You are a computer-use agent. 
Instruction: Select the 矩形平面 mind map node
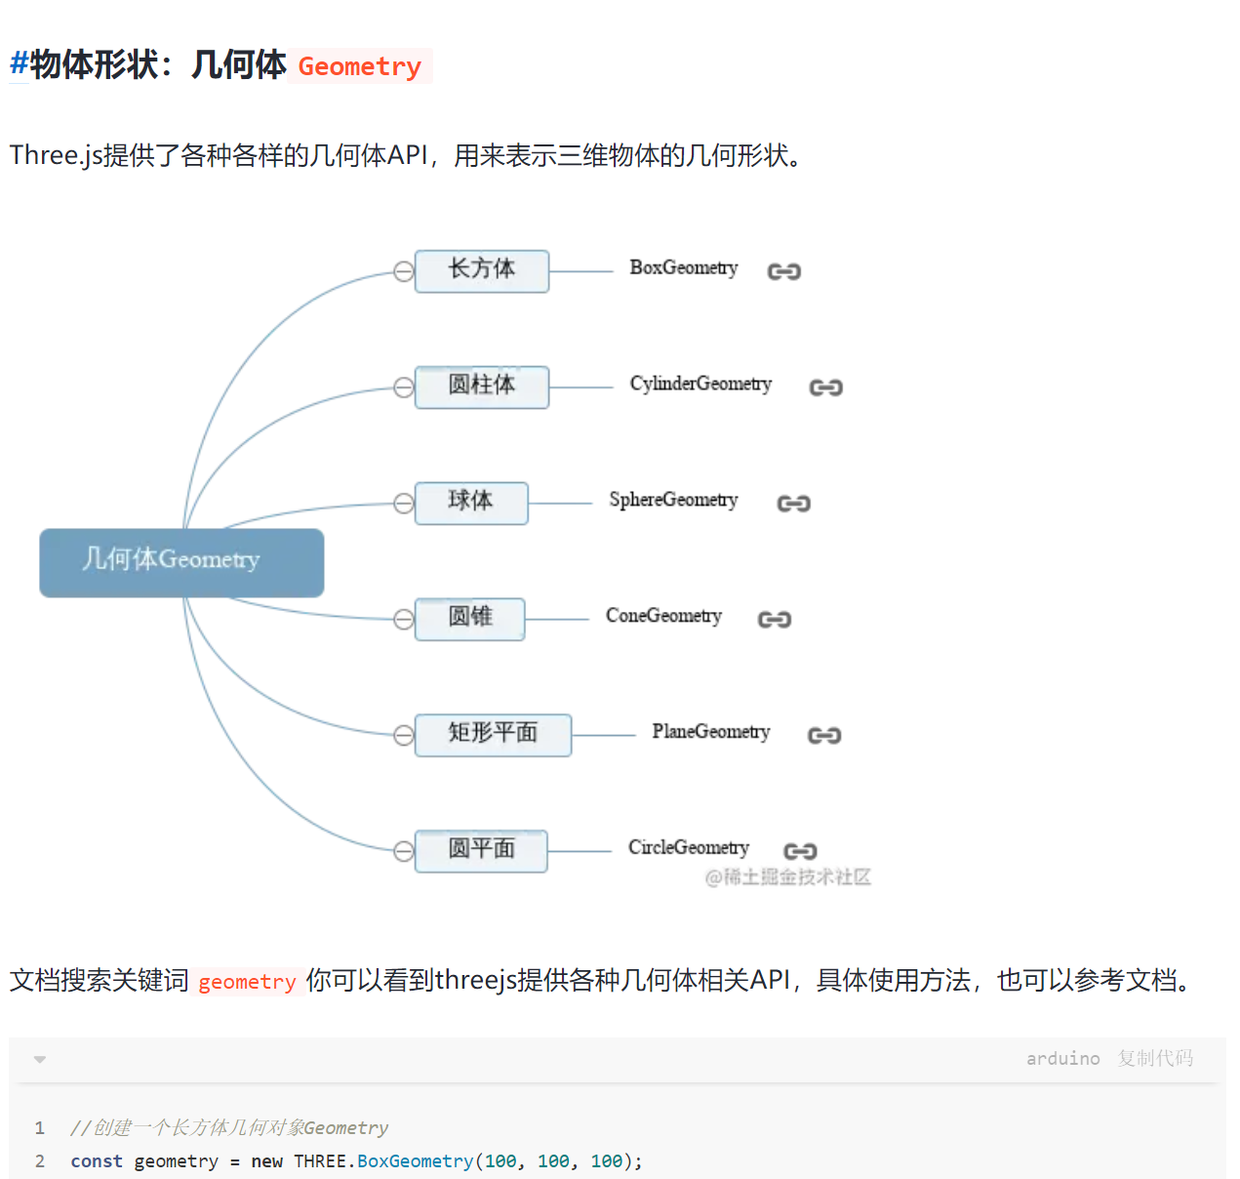[493, 734]
